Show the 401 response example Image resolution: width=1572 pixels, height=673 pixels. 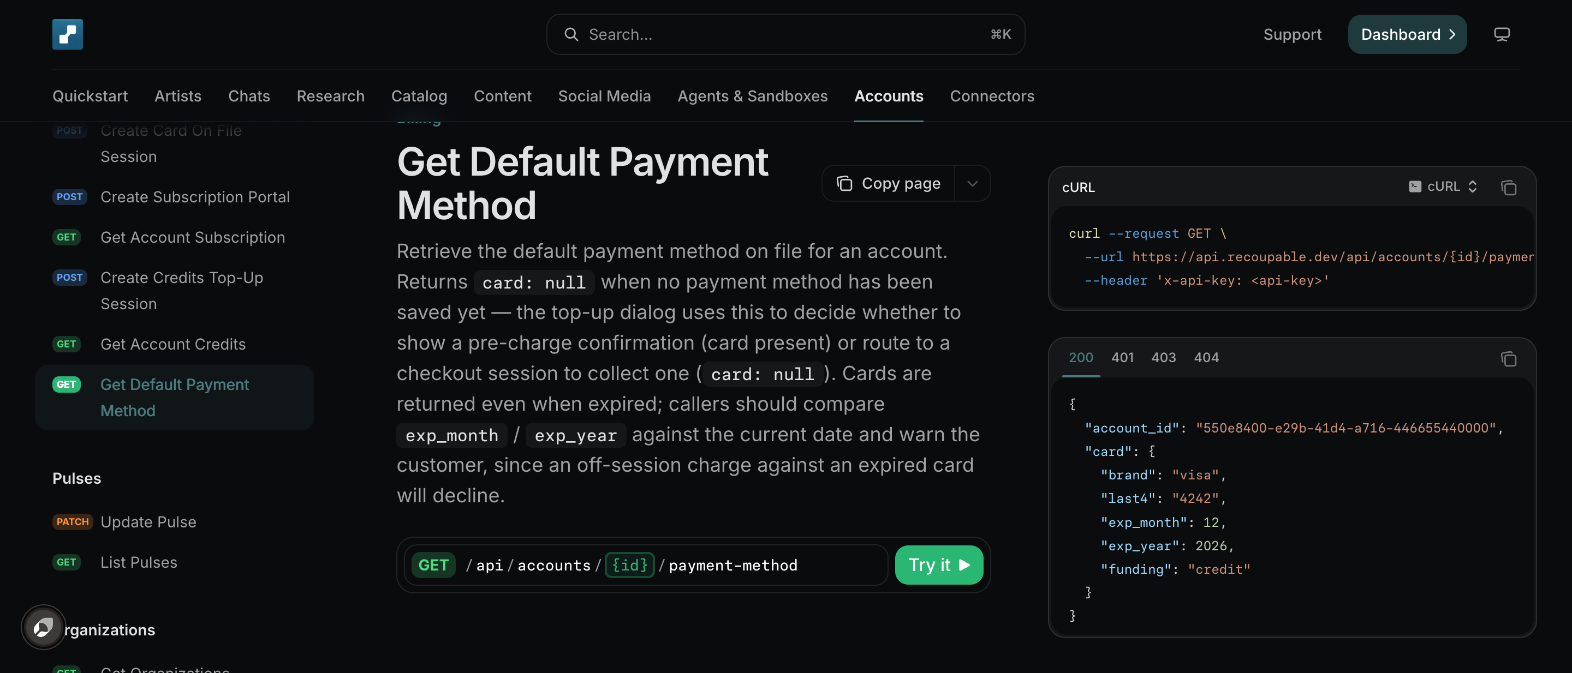click(x=1122, y=357)
